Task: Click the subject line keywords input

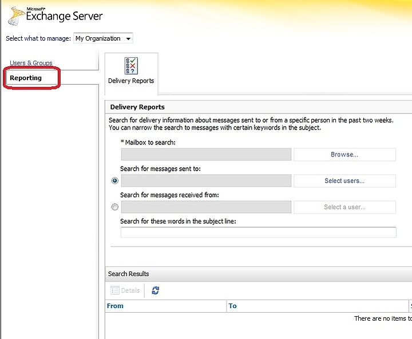Action: [258, 232]
